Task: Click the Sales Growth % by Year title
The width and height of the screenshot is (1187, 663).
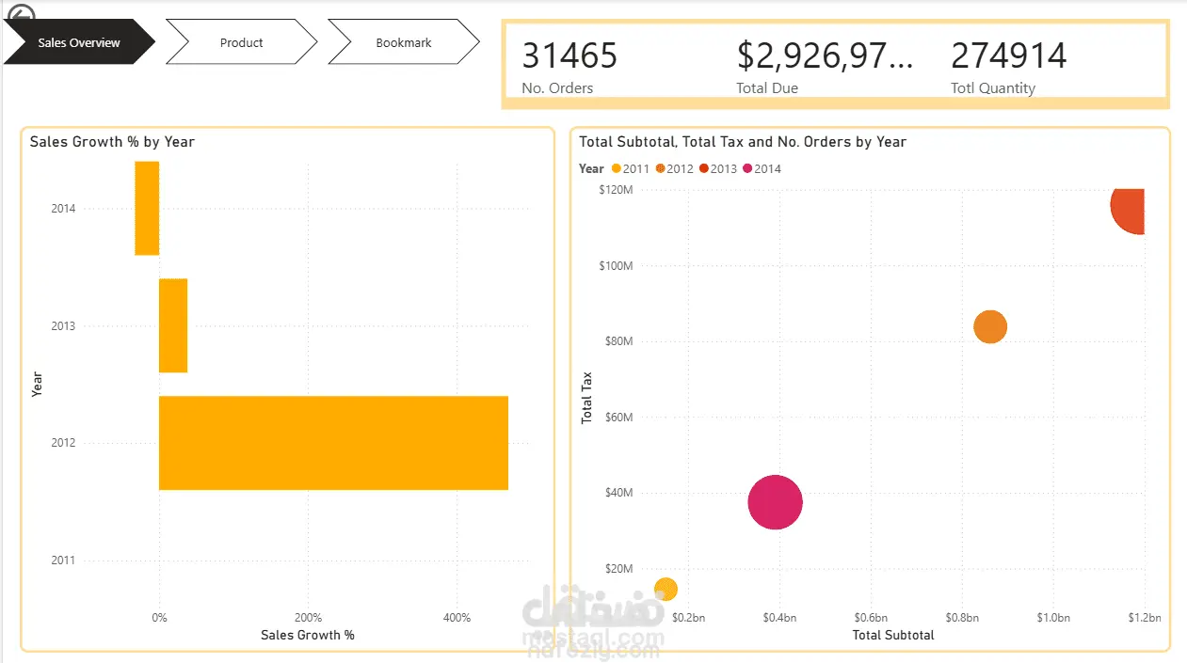Action: (x=112, y=142)
